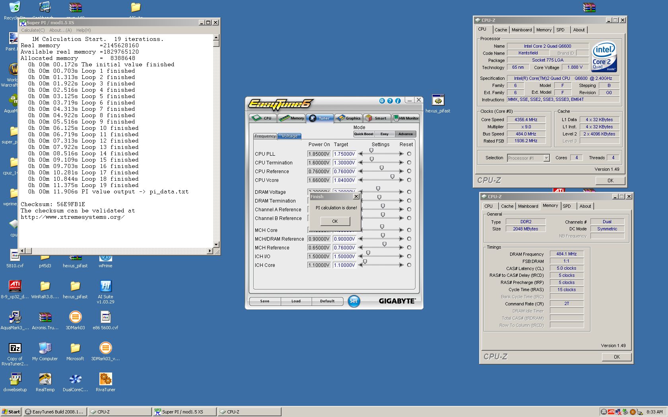Viewport: 668px width, 417px height.
Task: Open the SPD tab in top CPU-Z window
Action: 560,30
